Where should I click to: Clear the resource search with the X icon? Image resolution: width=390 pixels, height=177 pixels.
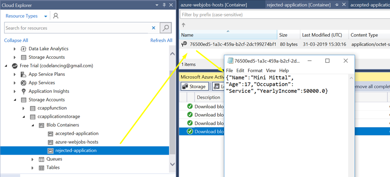[154, 28]
